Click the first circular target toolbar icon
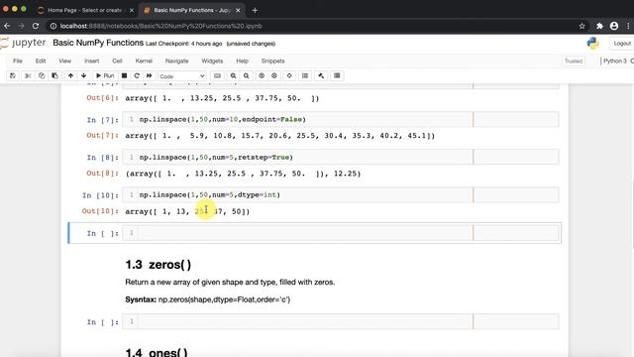Viewport: 634px width, 357px height. tap(262, 75)
